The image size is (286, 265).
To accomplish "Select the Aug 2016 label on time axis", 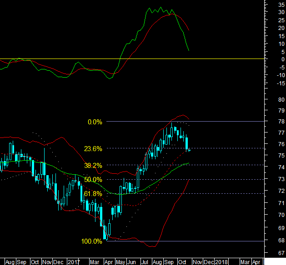I will [x=10, y=262].
